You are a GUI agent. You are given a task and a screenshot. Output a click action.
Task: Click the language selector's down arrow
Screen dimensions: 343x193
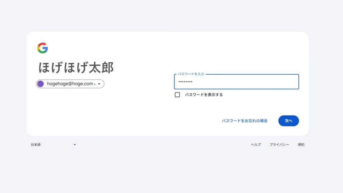click(75, 145)
